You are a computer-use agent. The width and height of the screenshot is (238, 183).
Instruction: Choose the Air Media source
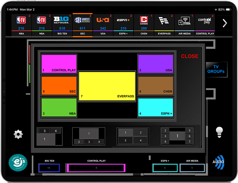coord(184,25)
